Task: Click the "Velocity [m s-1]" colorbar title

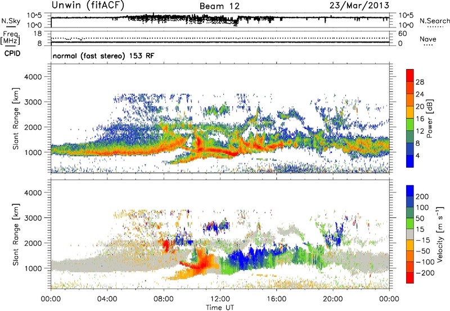Action: 440,234
